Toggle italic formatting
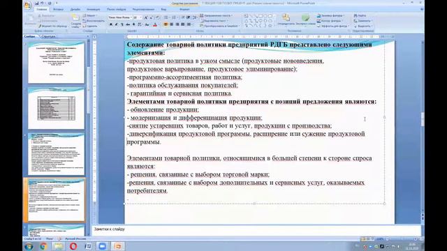447x251 pixels. [x=116, y=24]
